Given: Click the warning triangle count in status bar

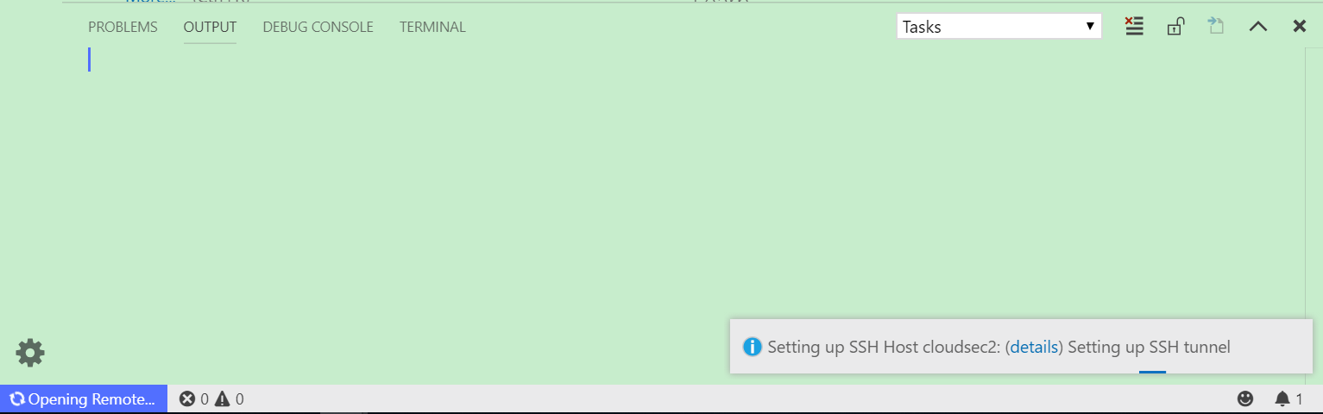Looking at the screenshot, I should point(230,398).
